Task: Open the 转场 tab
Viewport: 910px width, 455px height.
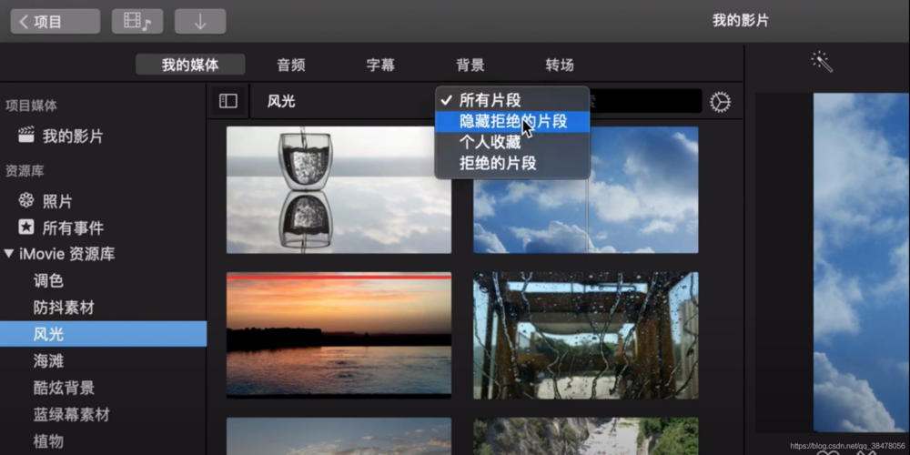Action: [x=560, y=65]
